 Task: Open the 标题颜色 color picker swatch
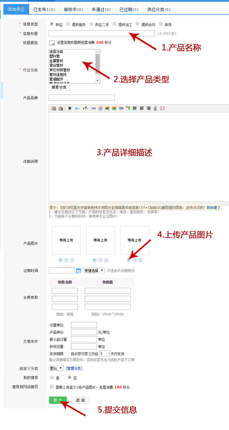(x=52, y=43)
